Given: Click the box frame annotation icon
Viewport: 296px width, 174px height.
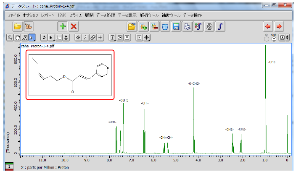Looking at the screenshot, I should pyautogui.click(x=127, y=38).
